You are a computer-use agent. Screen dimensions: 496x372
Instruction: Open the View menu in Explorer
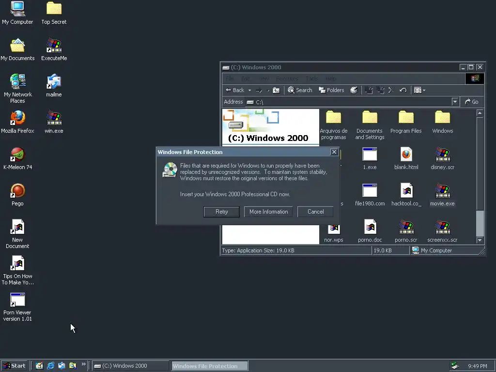tap(264, 78)
